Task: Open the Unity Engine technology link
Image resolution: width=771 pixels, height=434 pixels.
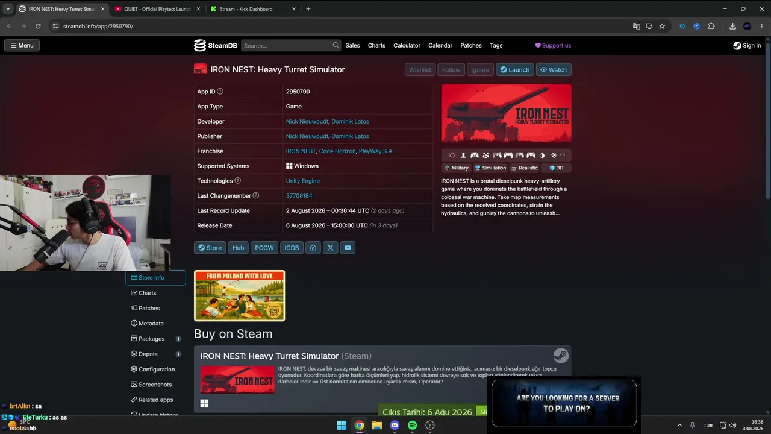Action: [303, 181]
